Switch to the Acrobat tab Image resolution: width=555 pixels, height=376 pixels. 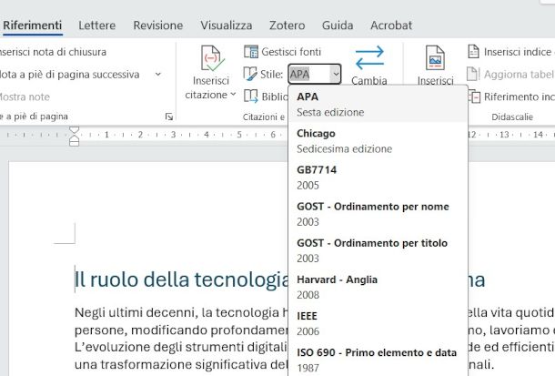pyautogui.click(x=391, y=25)
